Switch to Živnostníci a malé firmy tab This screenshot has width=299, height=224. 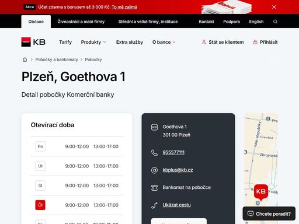tap(81, 22)
